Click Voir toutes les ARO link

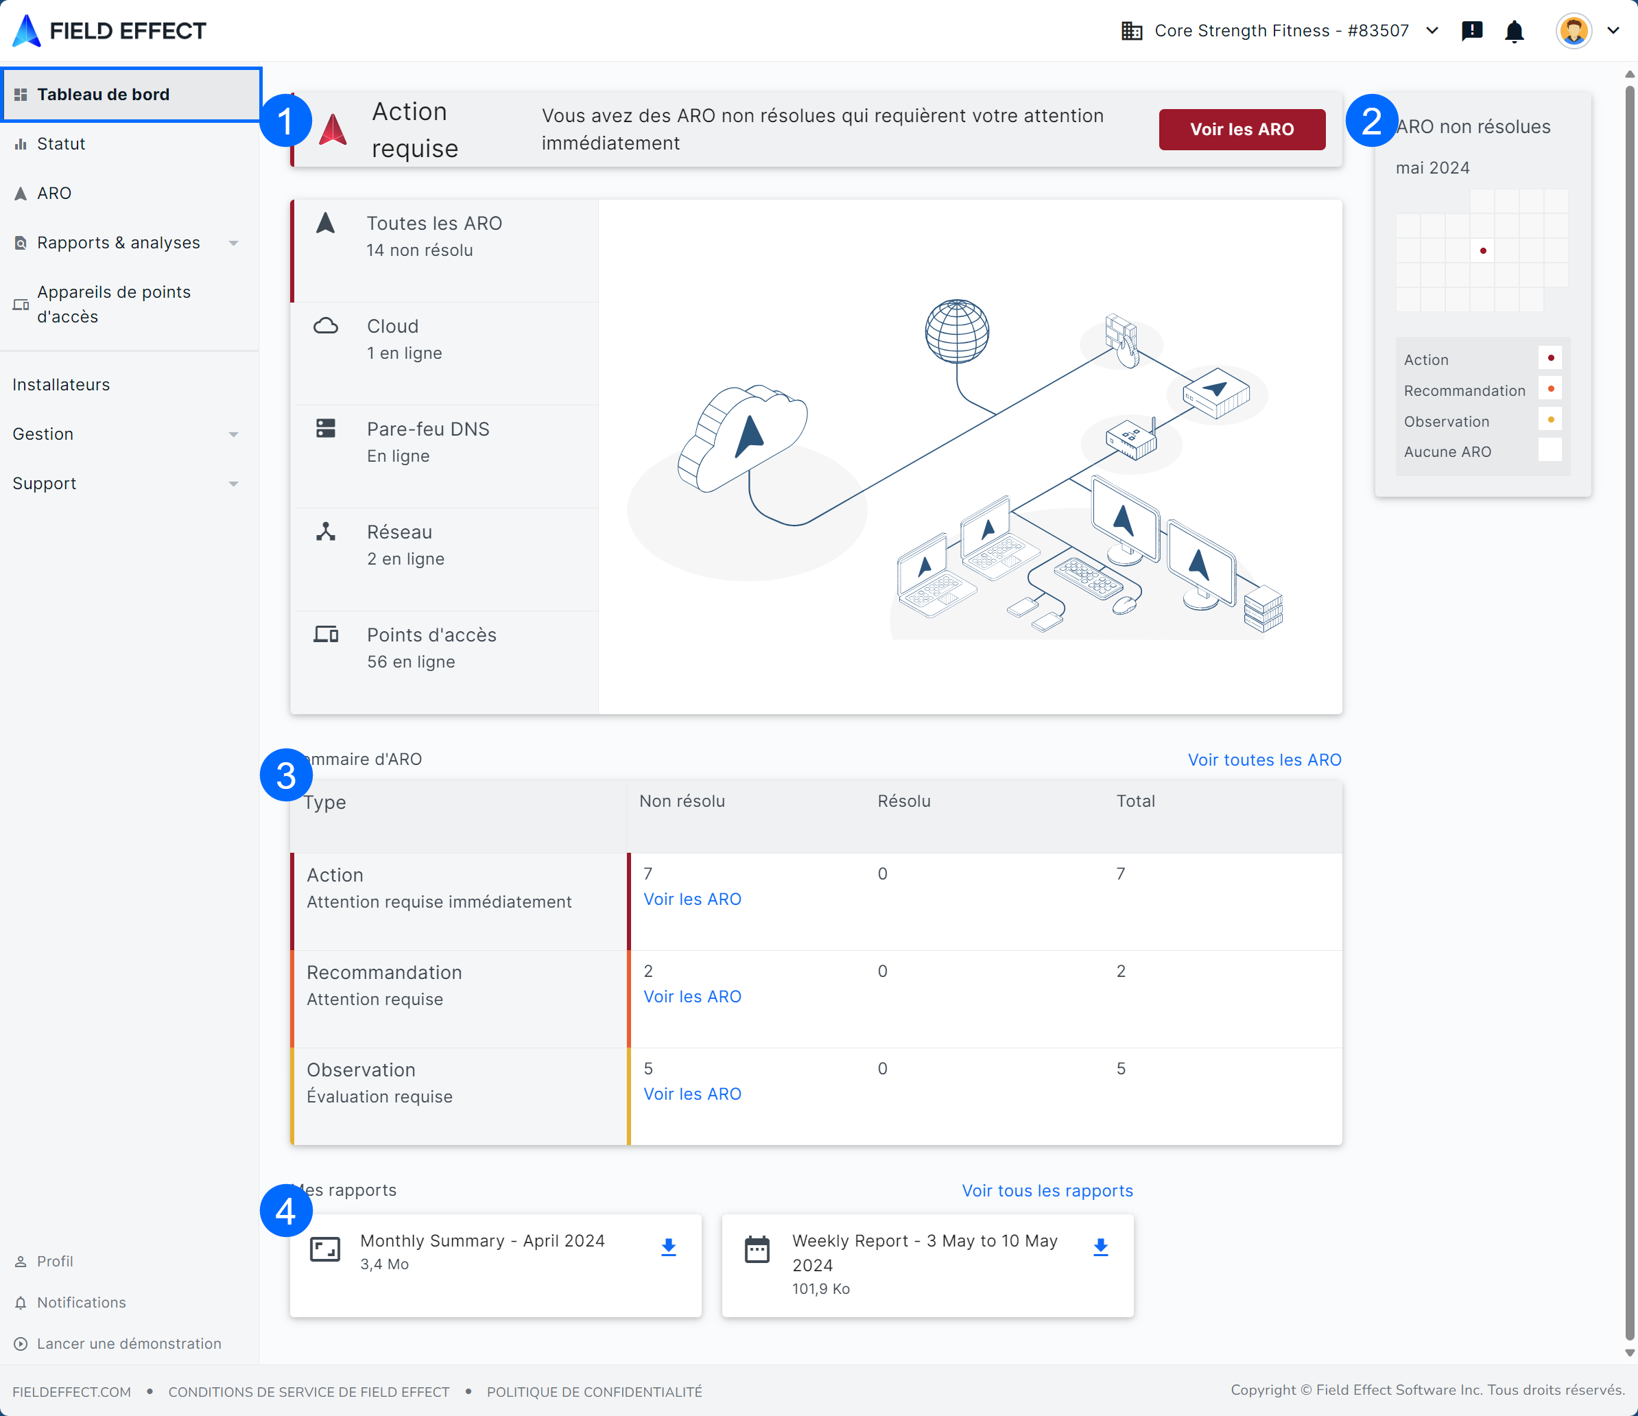pos(1264,759)
